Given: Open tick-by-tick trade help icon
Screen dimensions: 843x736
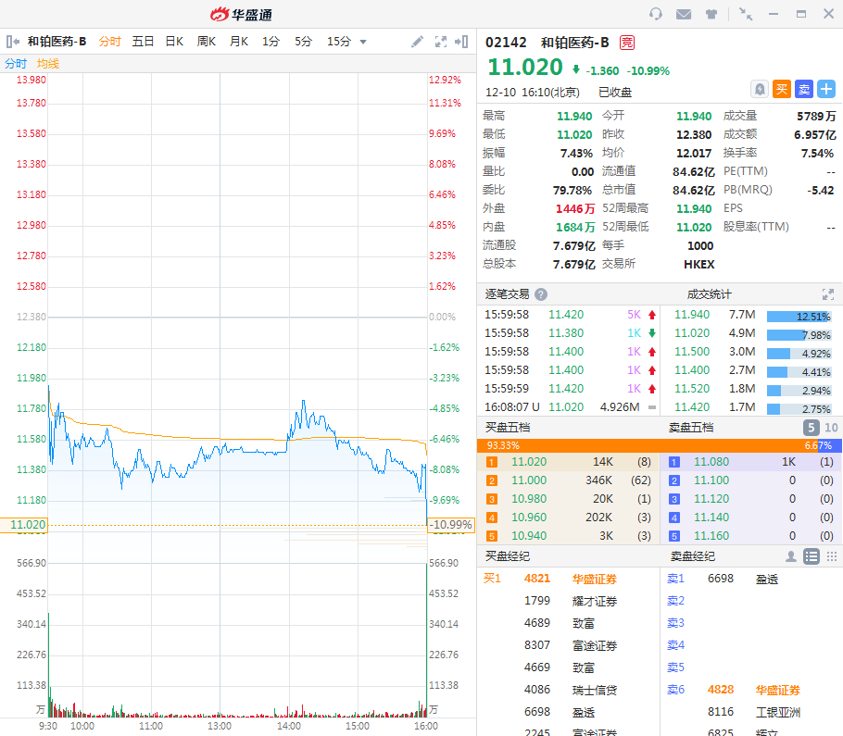Looking at the screenshot, I should [x=541, y=294].
